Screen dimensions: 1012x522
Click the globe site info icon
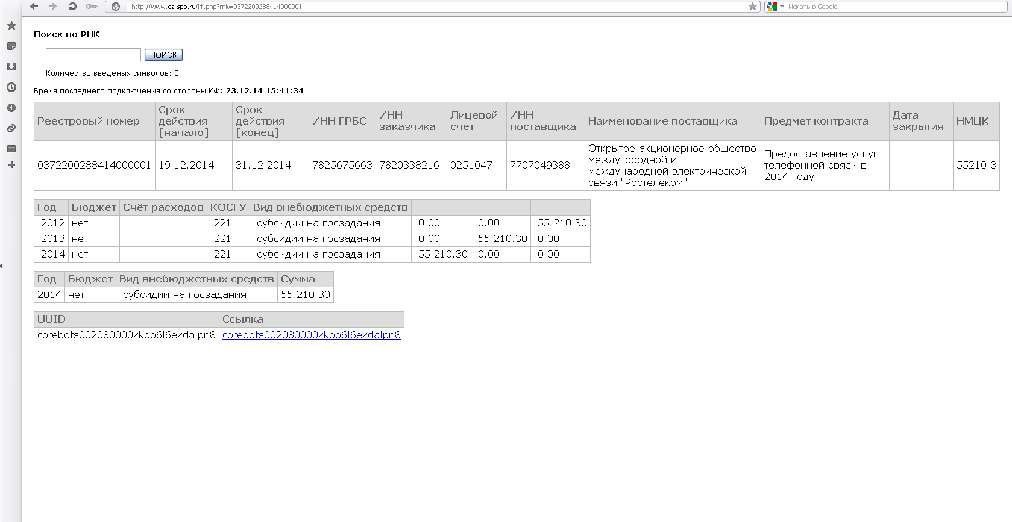point(116,7)
